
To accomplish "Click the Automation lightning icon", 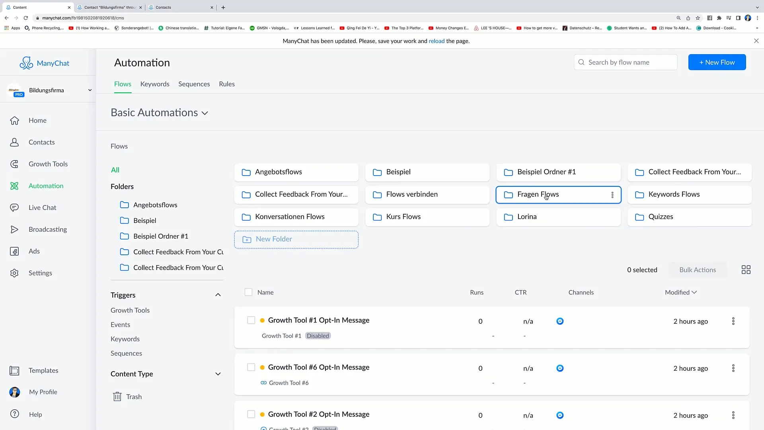I will 14,185.
